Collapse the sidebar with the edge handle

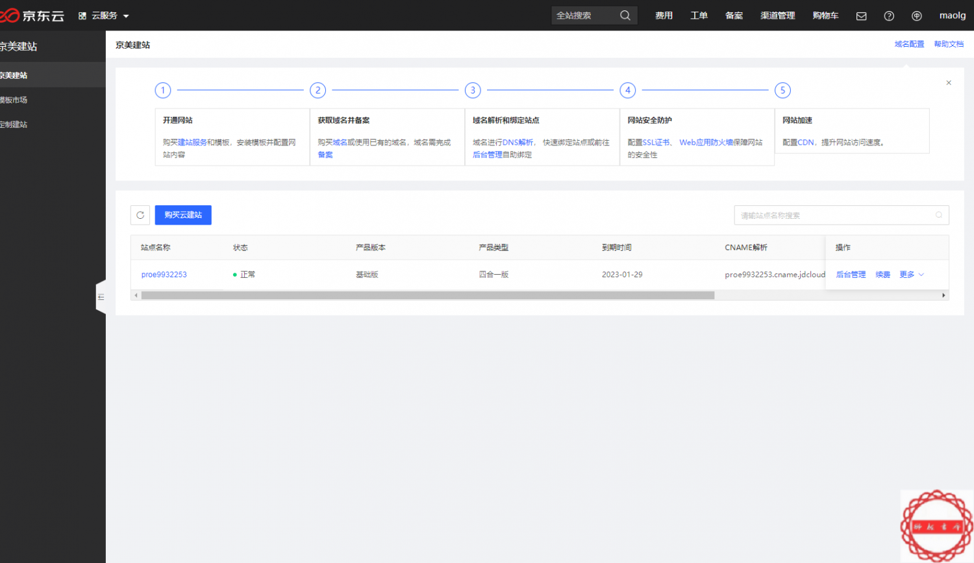point(101,297)
